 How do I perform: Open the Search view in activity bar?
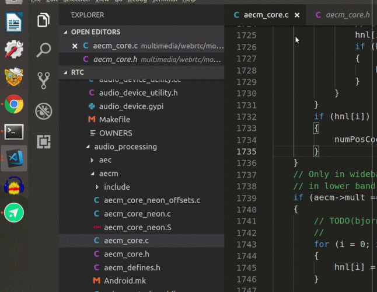(x=44, y=50)
